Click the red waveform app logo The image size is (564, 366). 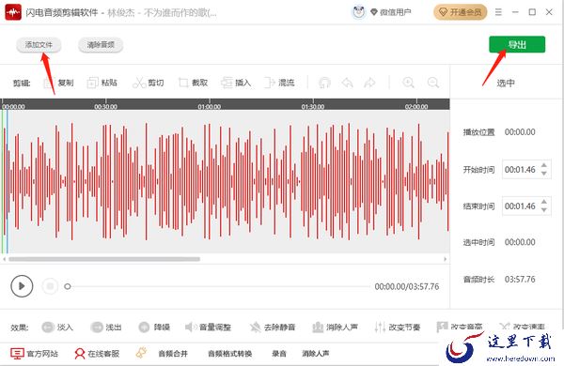pos(13,12)
